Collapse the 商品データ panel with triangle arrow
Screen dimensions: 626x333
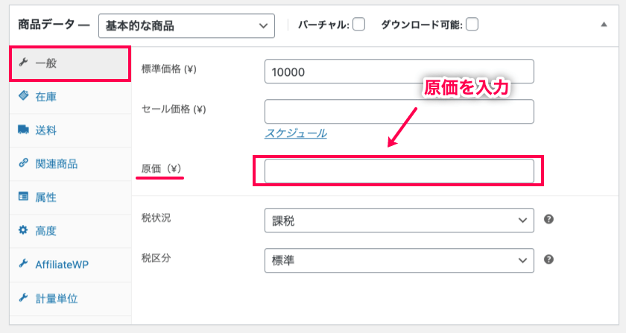point(604,25)
